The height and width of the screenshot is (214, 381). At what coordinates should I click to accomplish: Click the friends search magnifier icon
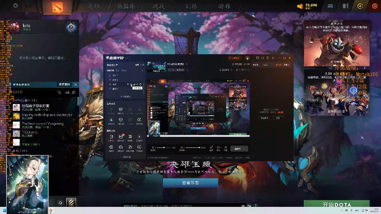(59, 92)
